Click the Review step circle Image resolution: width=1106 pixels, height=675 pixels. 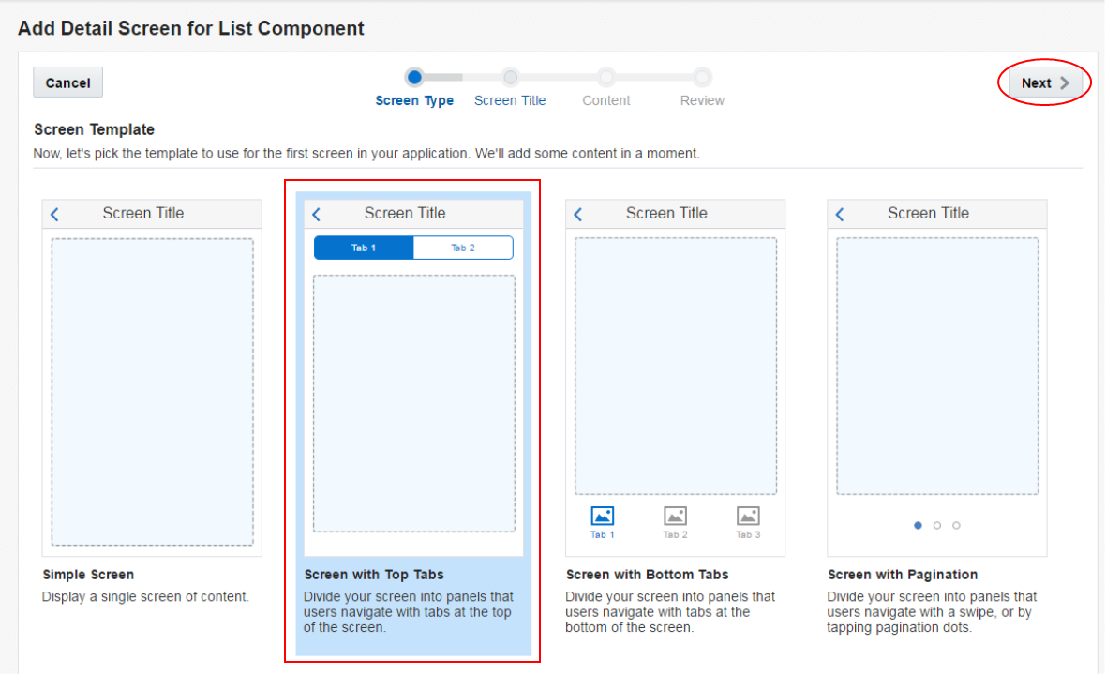point(702,77)
